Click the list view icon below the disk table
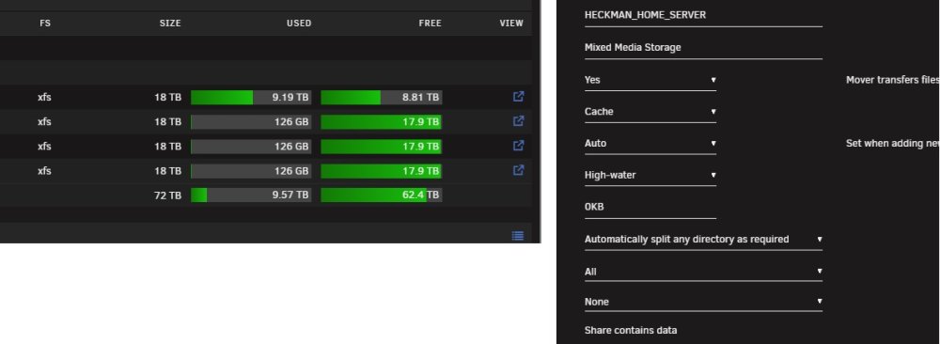 (x=518, y=236)
